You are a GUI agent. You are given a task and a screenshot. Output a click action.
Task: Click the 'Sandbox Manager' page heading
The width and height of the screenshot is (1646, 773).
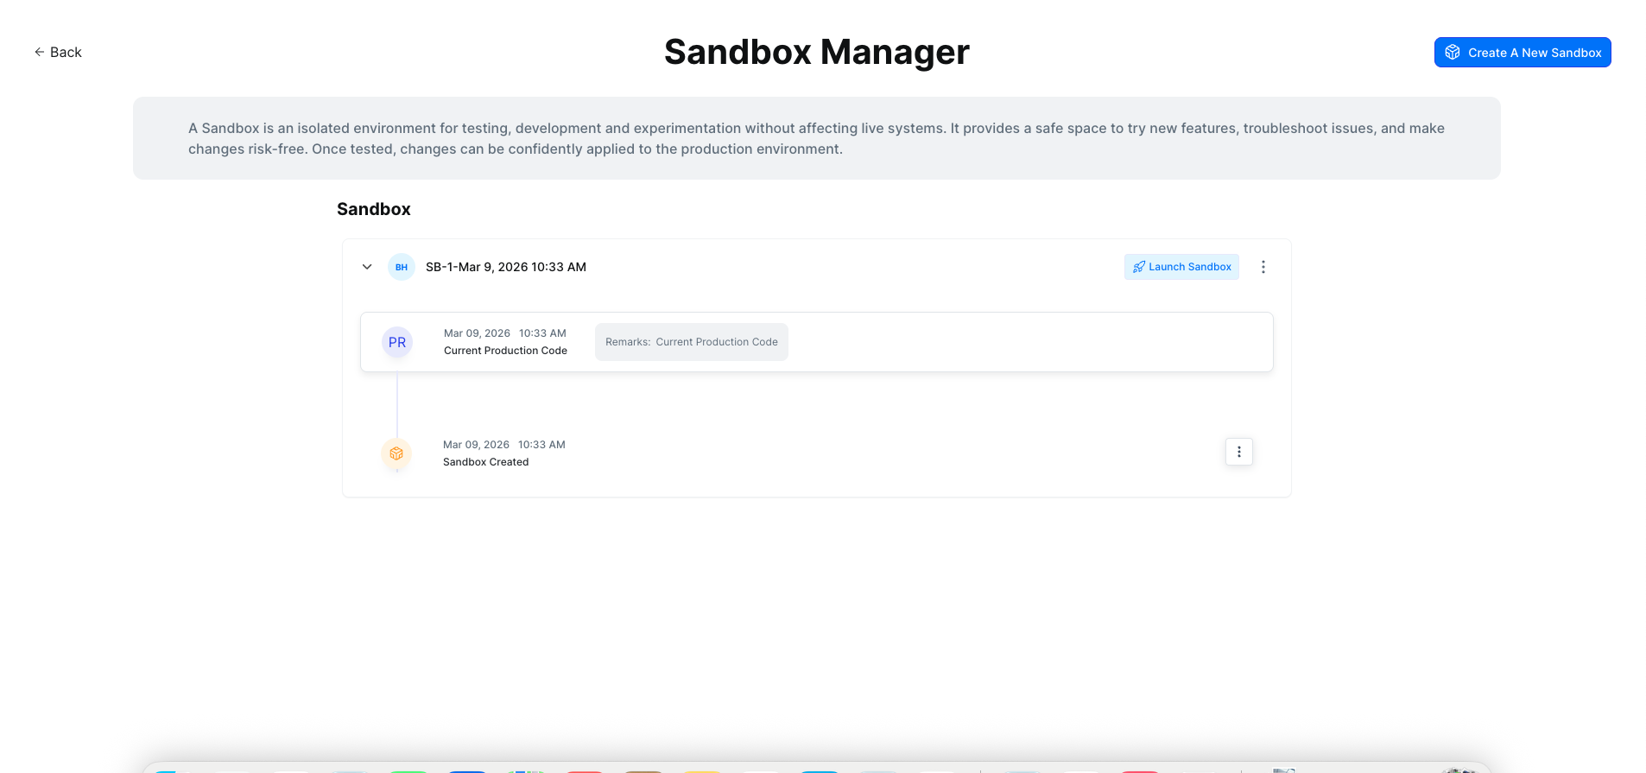pyautogui.click(x=817, y=52)
